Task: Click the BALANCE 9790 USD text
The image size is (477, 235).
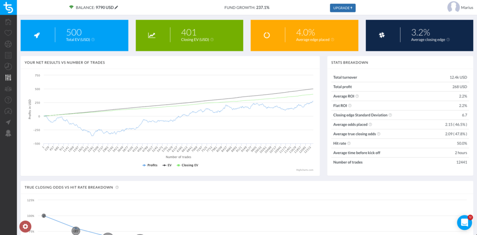Action: click(94, 7)
